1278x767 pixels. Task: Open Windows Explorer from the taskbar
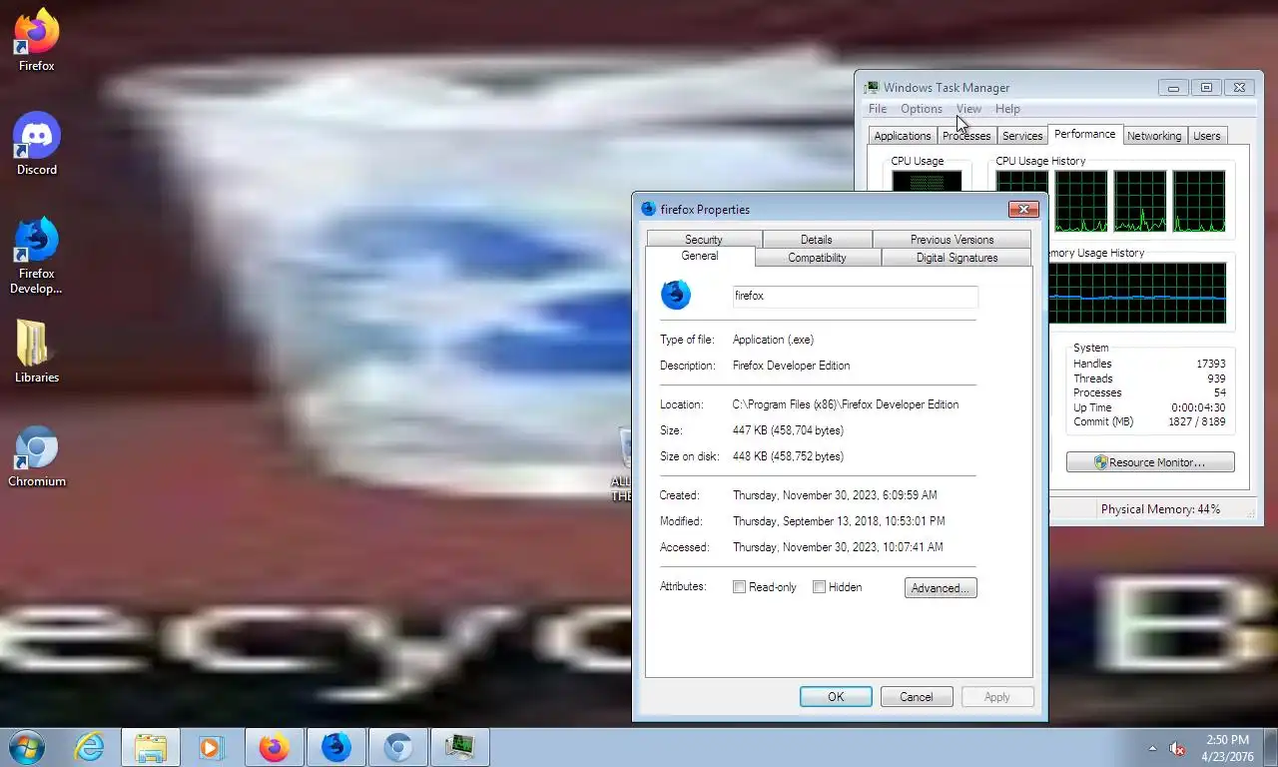[x=151, y=747]
